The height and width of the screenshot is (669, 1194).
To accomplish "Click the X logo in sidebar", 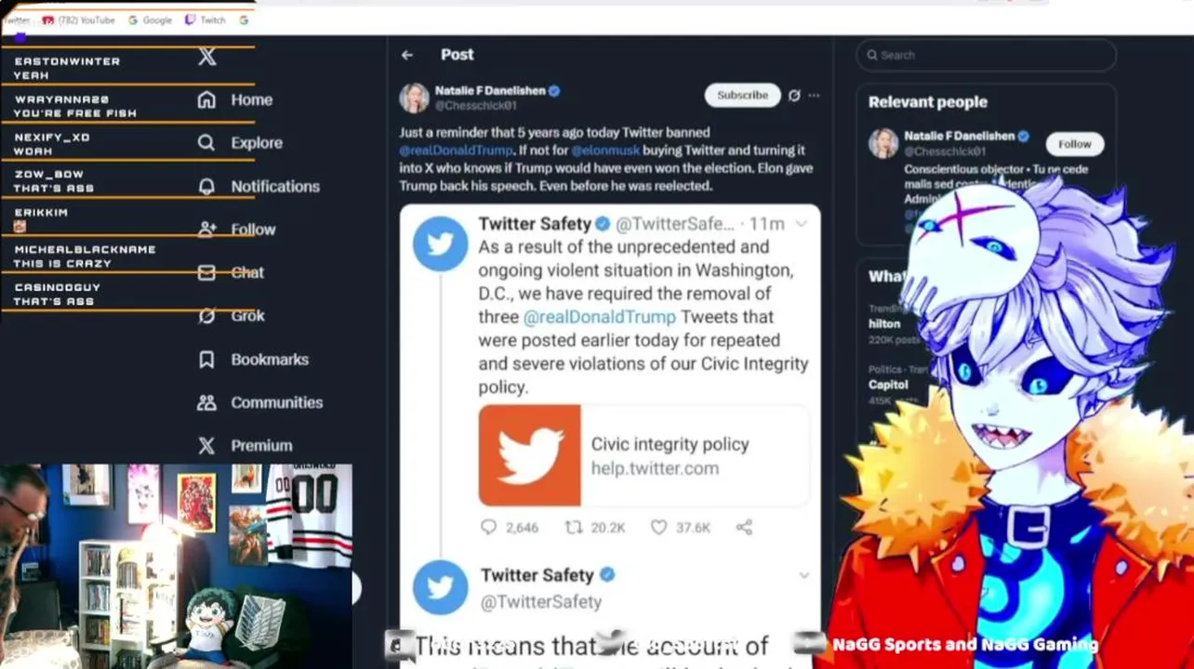I will tap(206, 57).
